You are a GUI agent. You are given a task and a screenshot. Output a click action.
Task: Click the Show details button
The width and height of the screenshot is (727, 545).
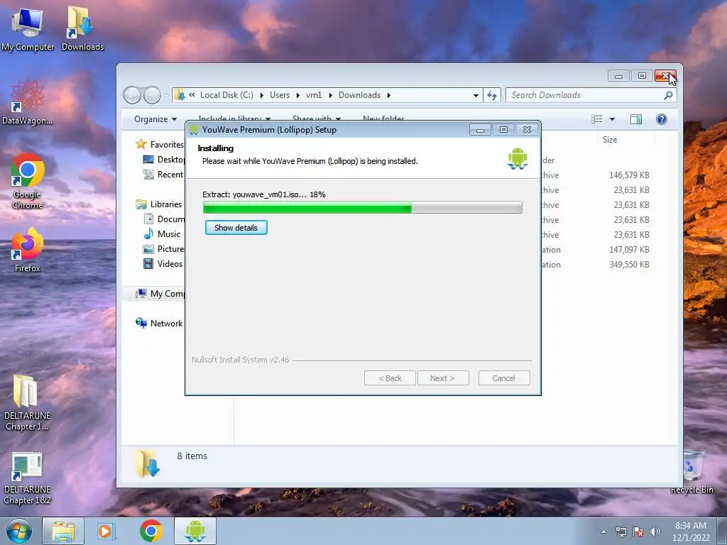(236, 228)
